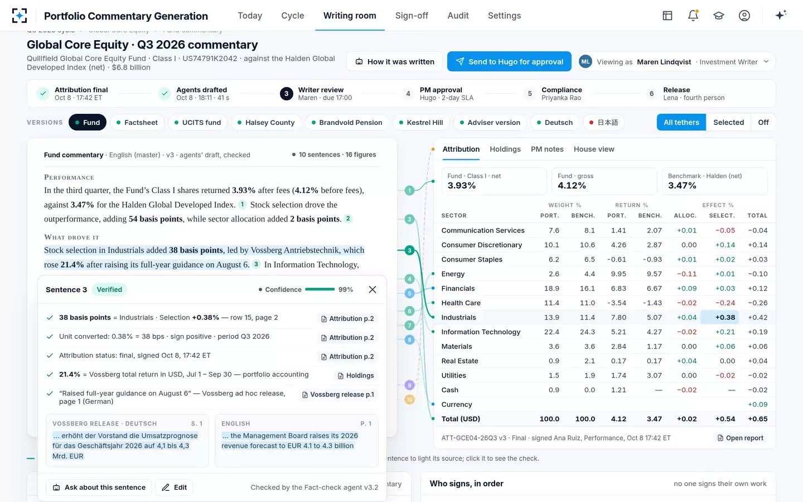Open the Holdings source chip

click(x=356, y=376)
